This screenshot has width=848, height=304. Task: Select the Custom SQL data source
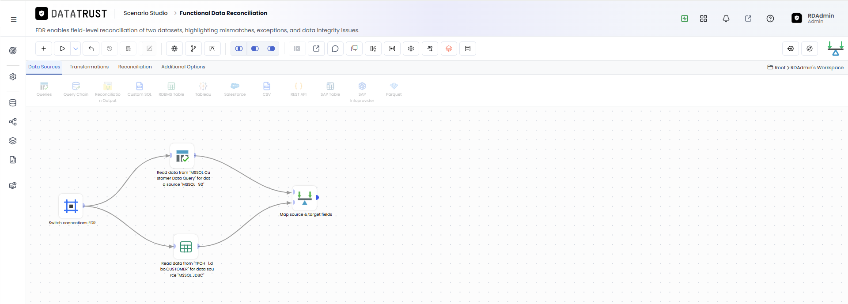coord(140,89)
